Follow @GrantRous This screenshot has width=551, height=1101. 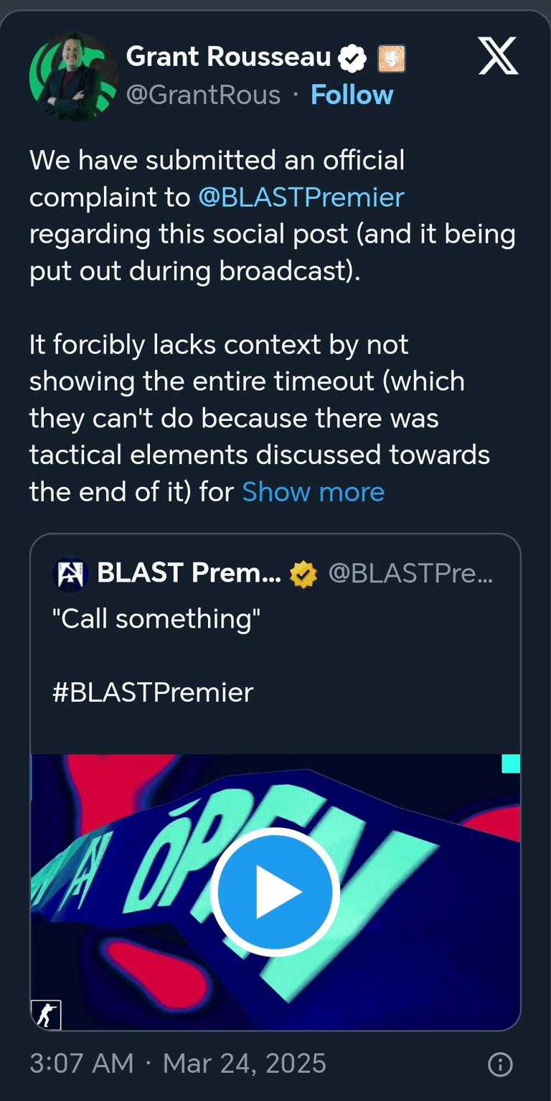pos(352,94)
